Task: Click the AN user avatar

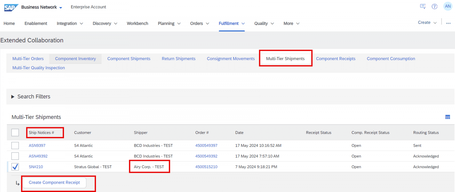Action: (x=448, y=6)
